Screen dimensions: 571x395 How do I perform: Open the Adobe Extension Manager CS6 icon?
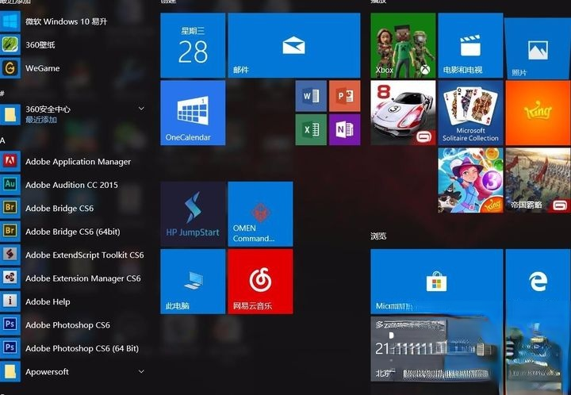tap(10, 278)
